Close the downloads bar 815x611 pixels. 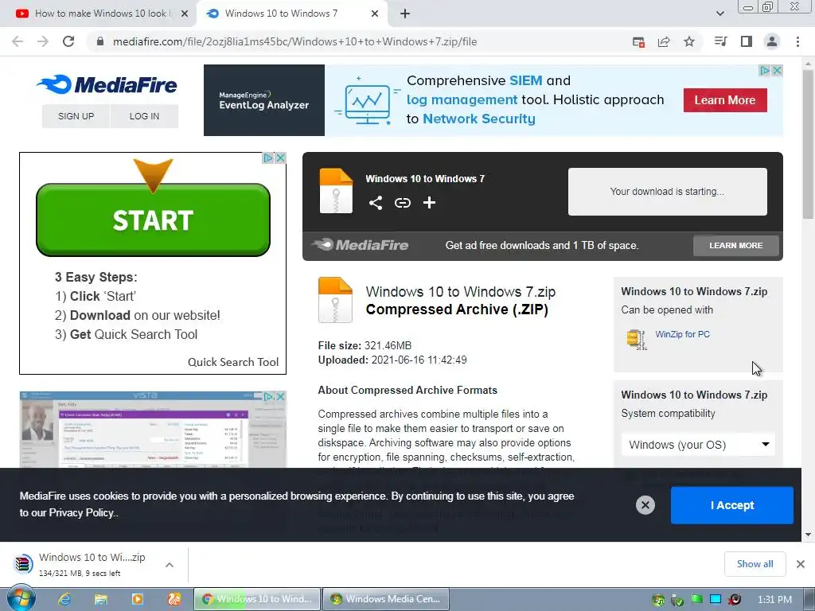(801, 564)
